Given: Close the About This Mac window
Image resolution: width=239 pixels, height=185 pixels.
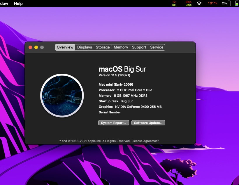Looking at the screenshot, I should (30, 47).
